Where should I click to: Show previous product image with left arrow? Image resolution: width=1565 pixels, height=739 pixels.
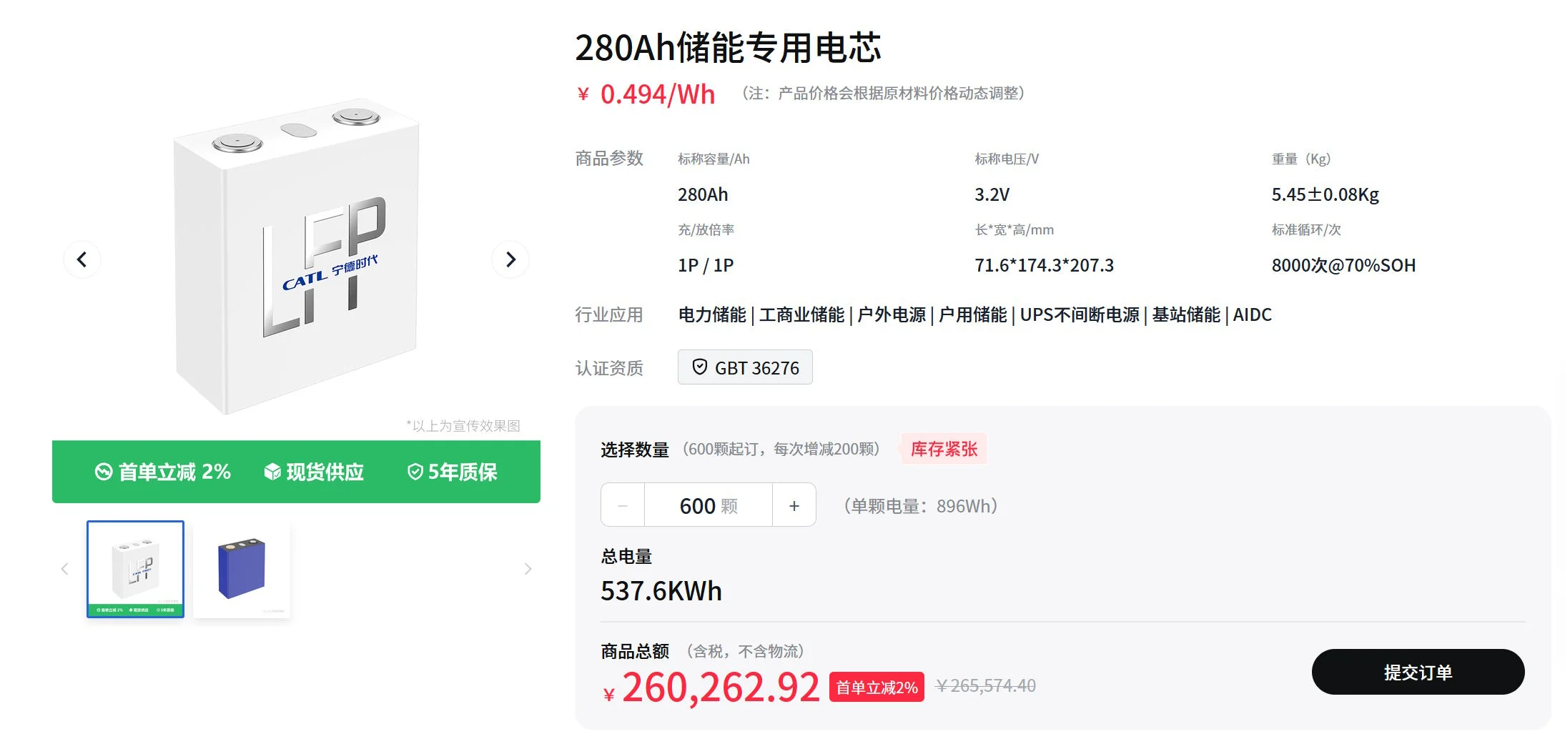82,259
